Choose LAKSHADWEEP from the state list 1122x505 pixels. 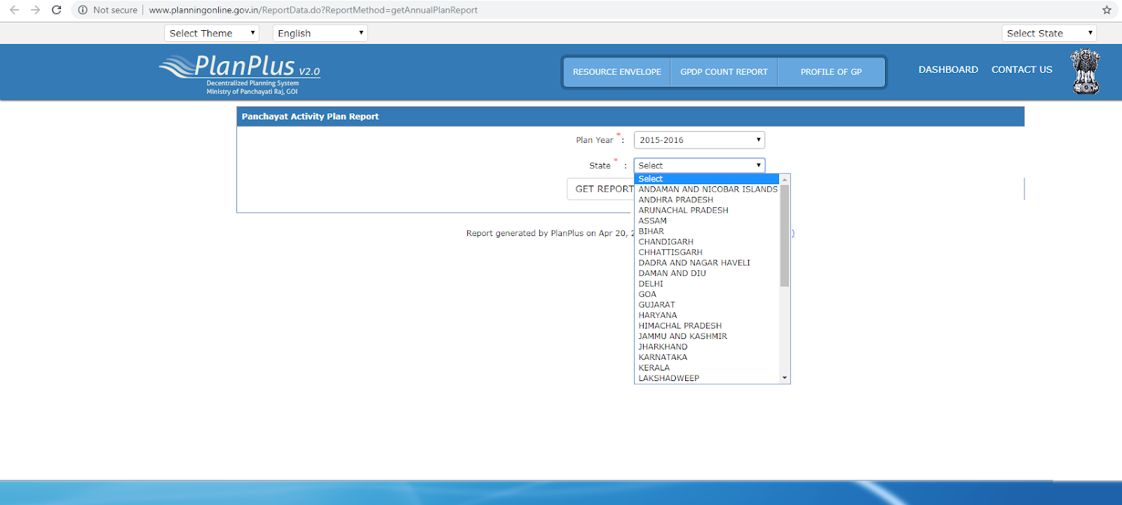coord(706,378)
